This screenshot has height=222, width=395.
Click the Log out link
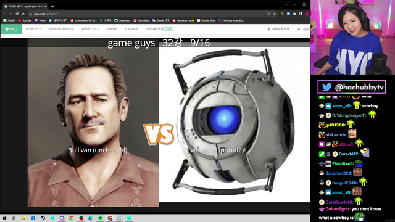304,29
